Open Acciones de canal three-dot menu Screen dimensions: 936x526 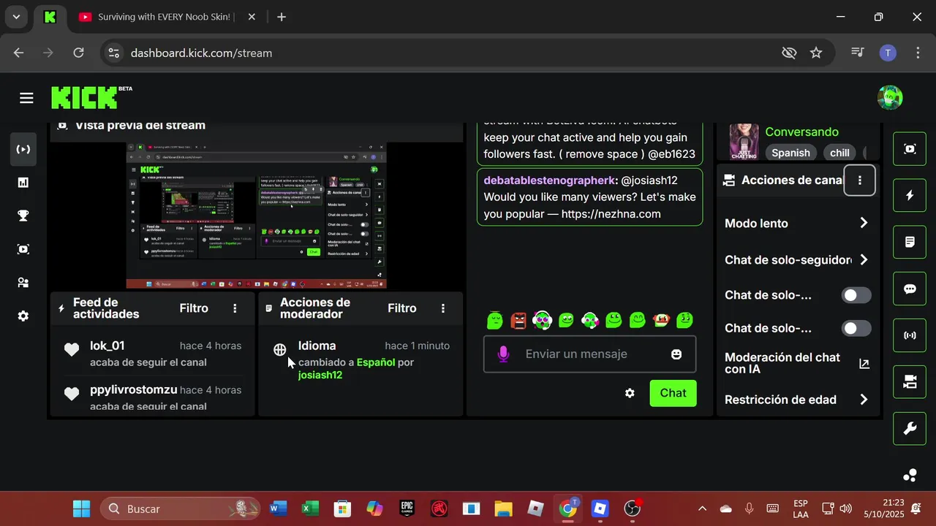click(859, 180)
